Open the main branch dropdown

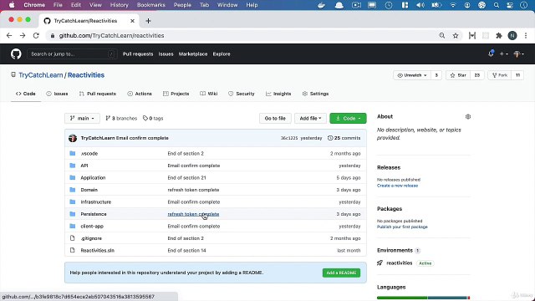[x=82, y=118]
